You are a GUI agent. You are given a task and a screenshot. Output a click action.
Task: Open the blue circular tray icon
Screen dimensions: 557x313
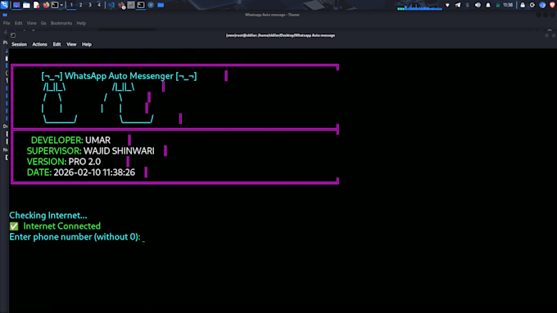[x=542, y=5]
